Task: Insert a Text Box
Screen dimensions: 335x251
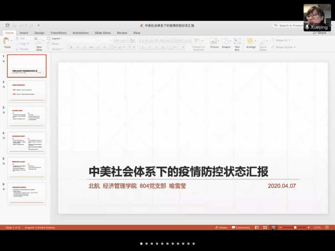Action: [x=237, y=41]
